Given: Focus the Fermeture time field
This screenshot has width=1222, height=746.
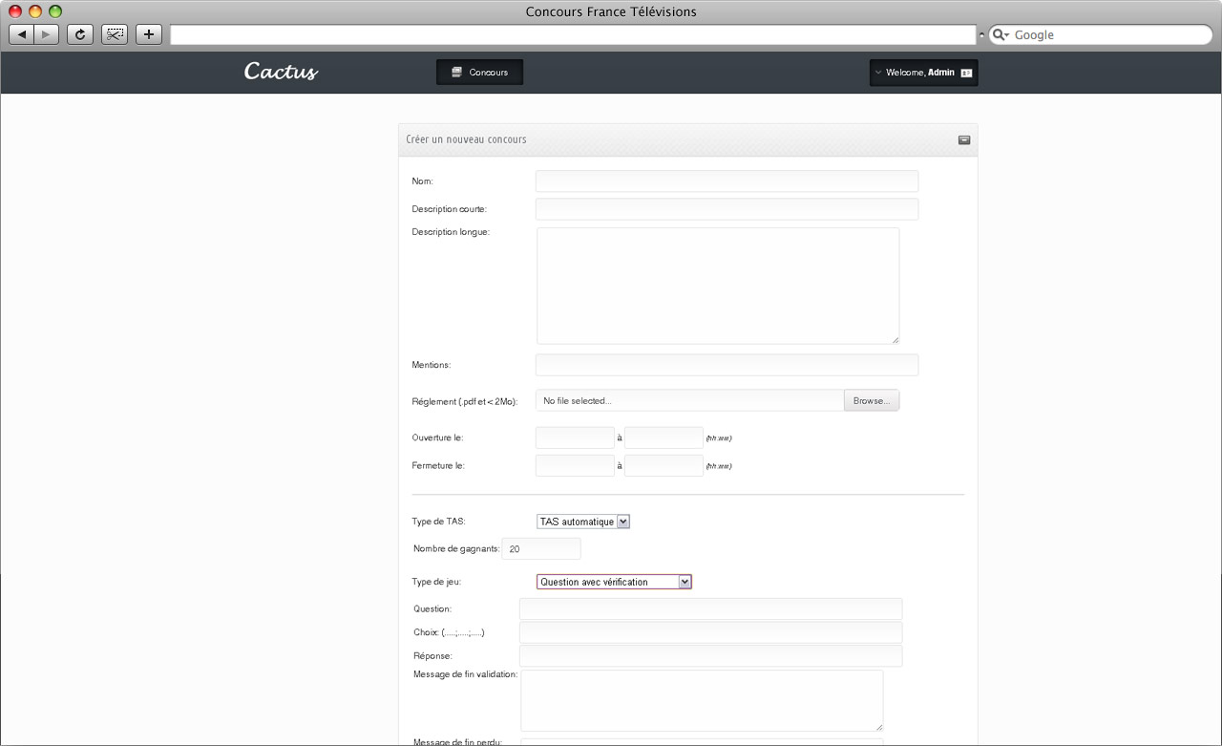Looking at the screenshot, I should click(664, 465).
